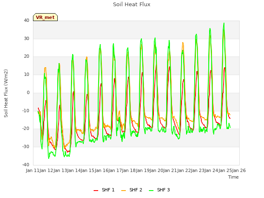Click the Jan 15 x-axis tick label
The height and width of the screenshot is (198, 264).
coord(87,170)
